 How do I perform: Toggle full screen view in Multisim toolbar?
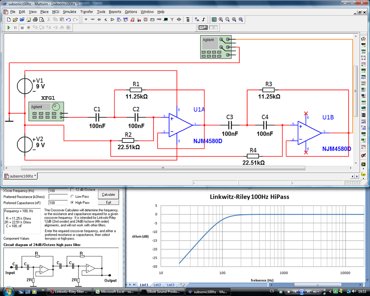[x=214, y=20]
